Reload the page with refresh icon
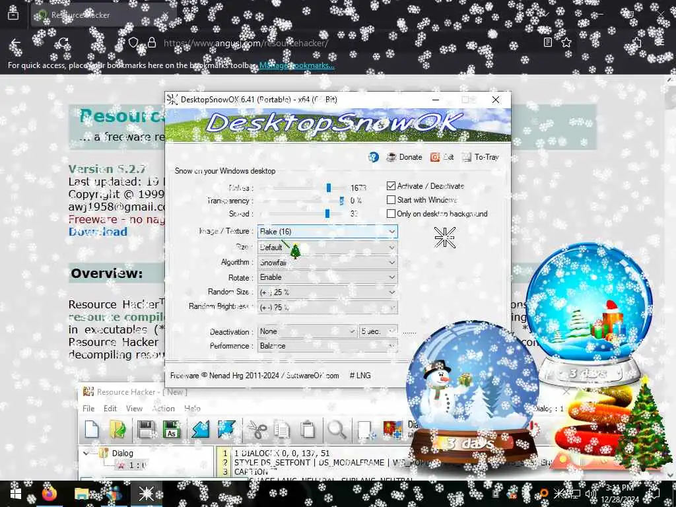676x507 pixels. 64,43
